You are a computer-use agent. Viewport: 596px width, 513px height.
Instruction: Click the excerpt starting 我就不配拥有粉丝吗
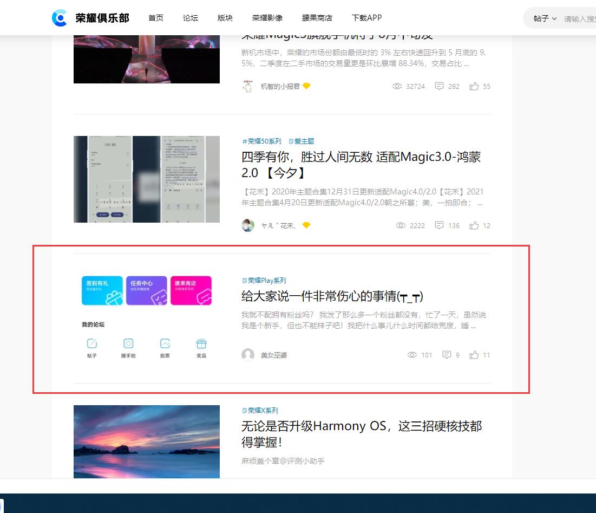(364, 320)
